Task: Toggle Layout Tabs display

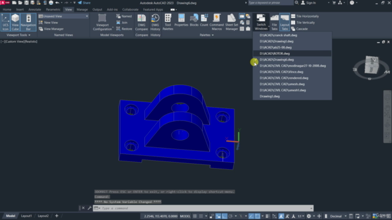Action: (x=284, y=22)
